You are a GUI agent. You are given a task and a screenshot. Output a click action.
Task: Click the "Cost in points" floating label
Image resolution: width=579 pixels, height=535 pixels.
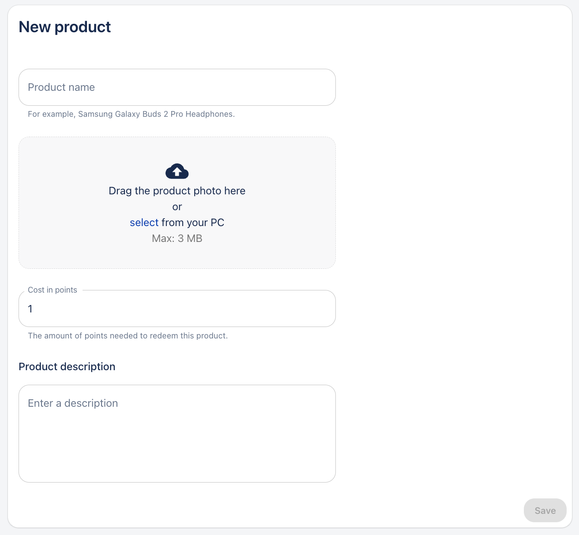52,290
